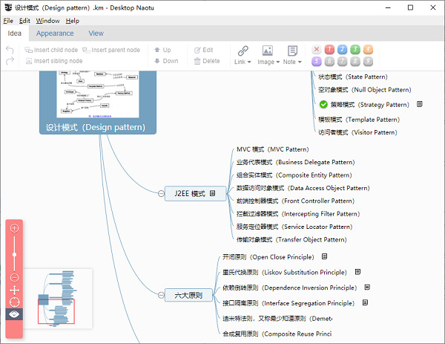This screenshot has height=344, width=445.
Task: Assign blue priority 2 badge
Action: 342,50
